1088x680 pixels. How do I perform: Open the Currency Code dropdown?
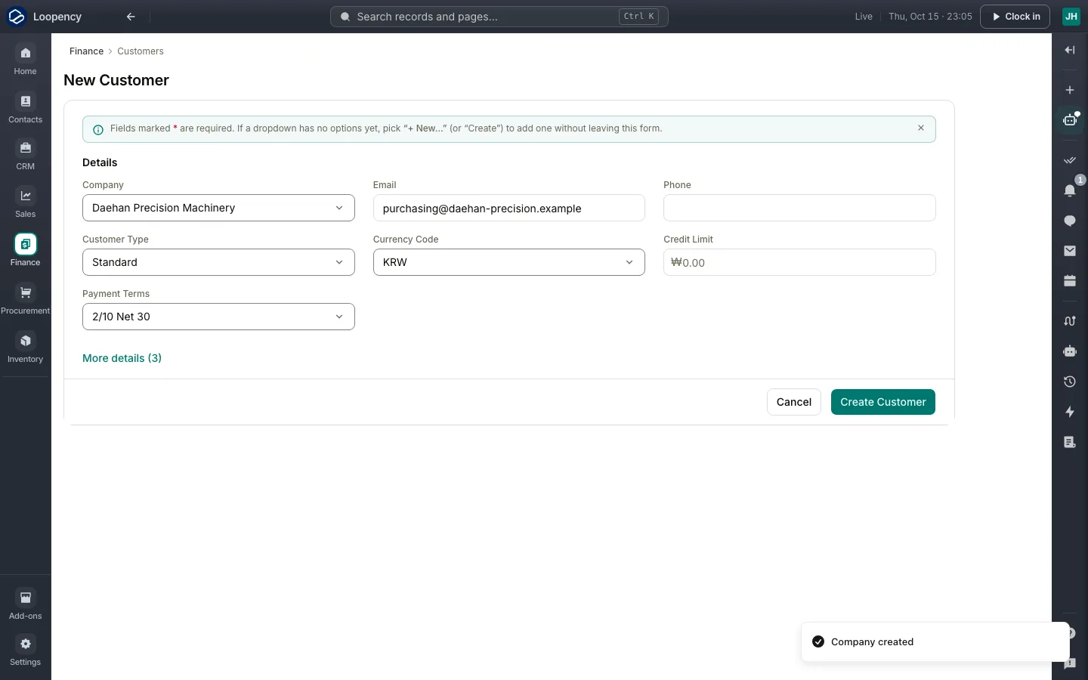coord(509,262)
